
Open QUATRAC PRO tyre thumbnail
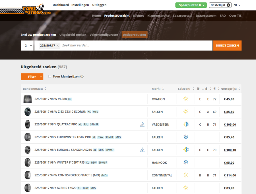pos(28,124)
